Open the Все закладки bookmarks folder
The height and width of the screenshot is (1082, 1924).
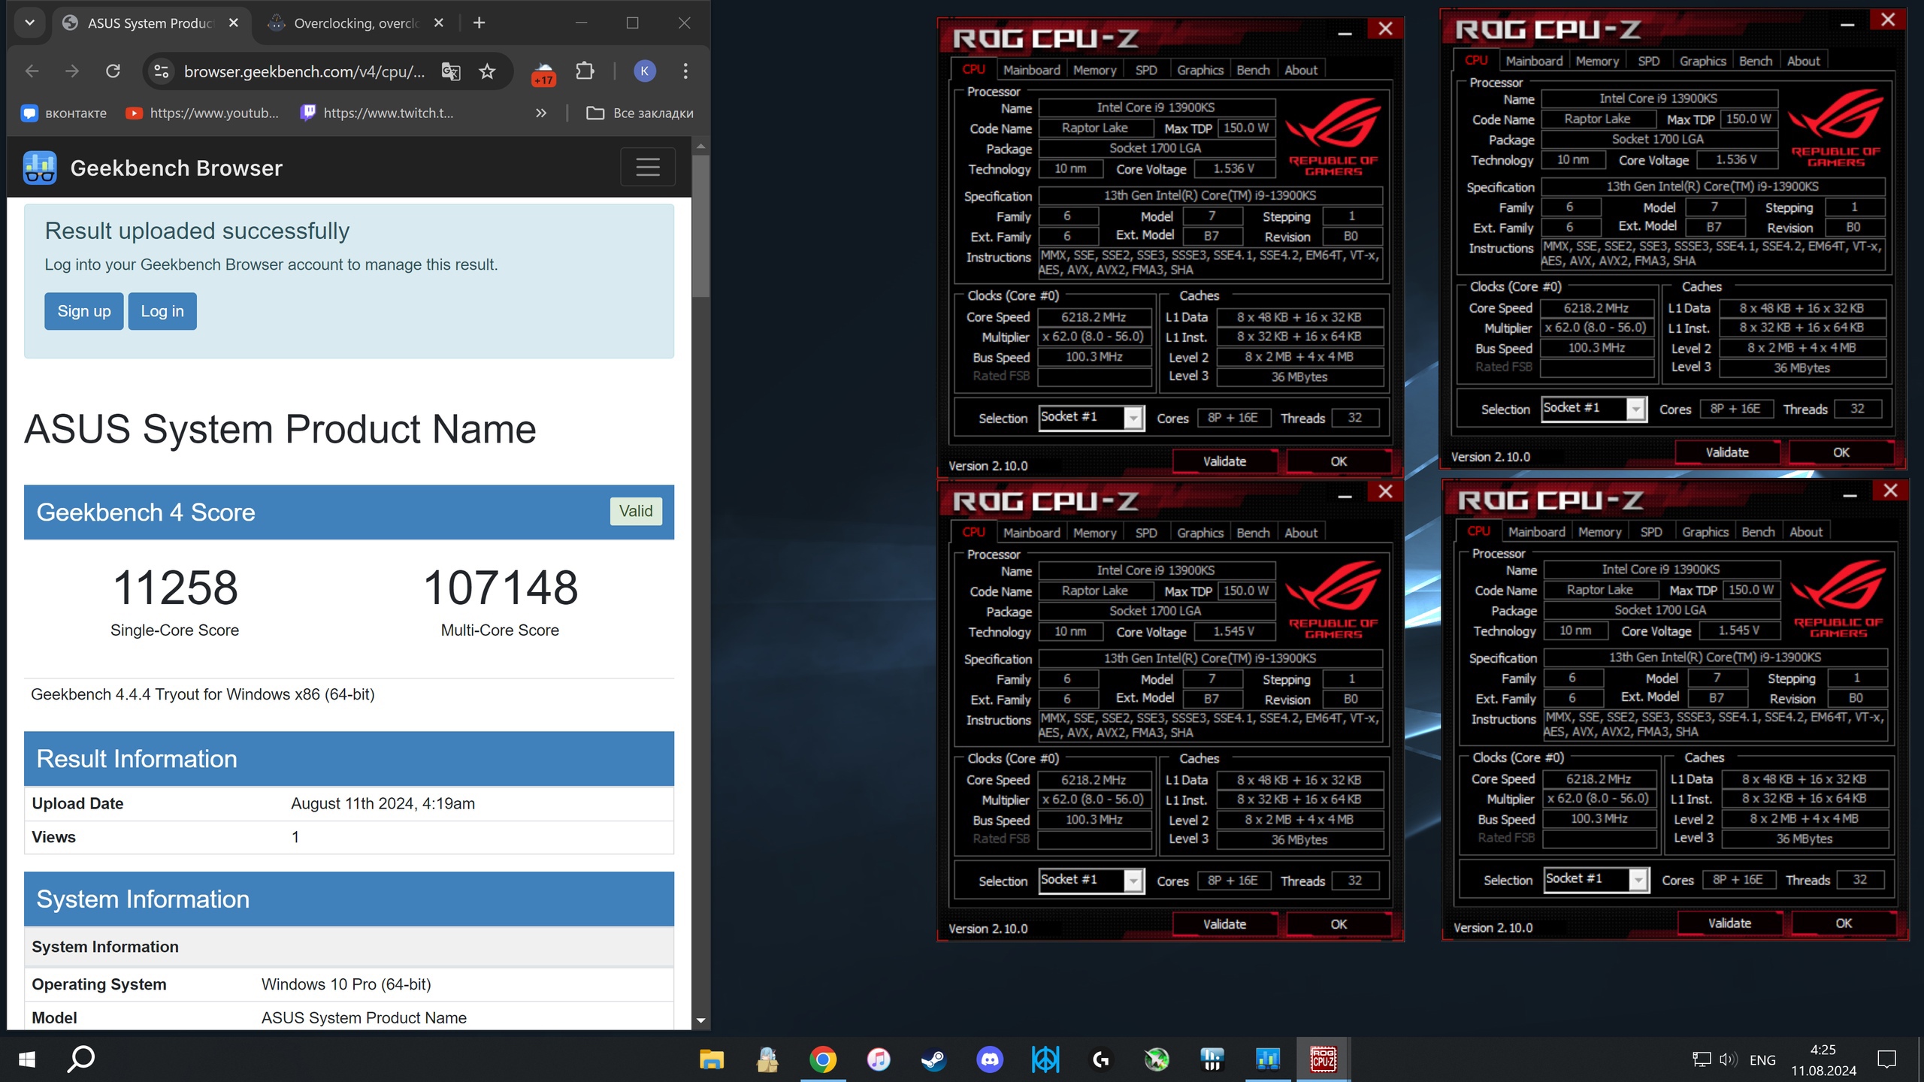[x=640, y=113]
